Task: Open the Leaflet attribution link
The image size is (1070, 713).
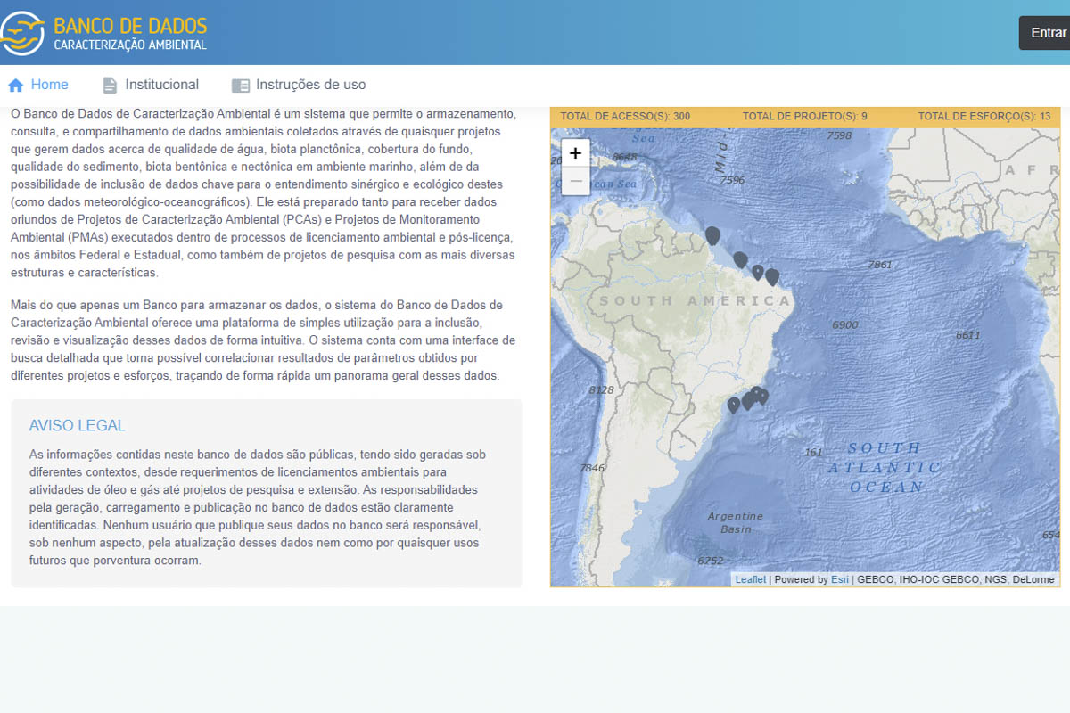Action: [751, 579]
